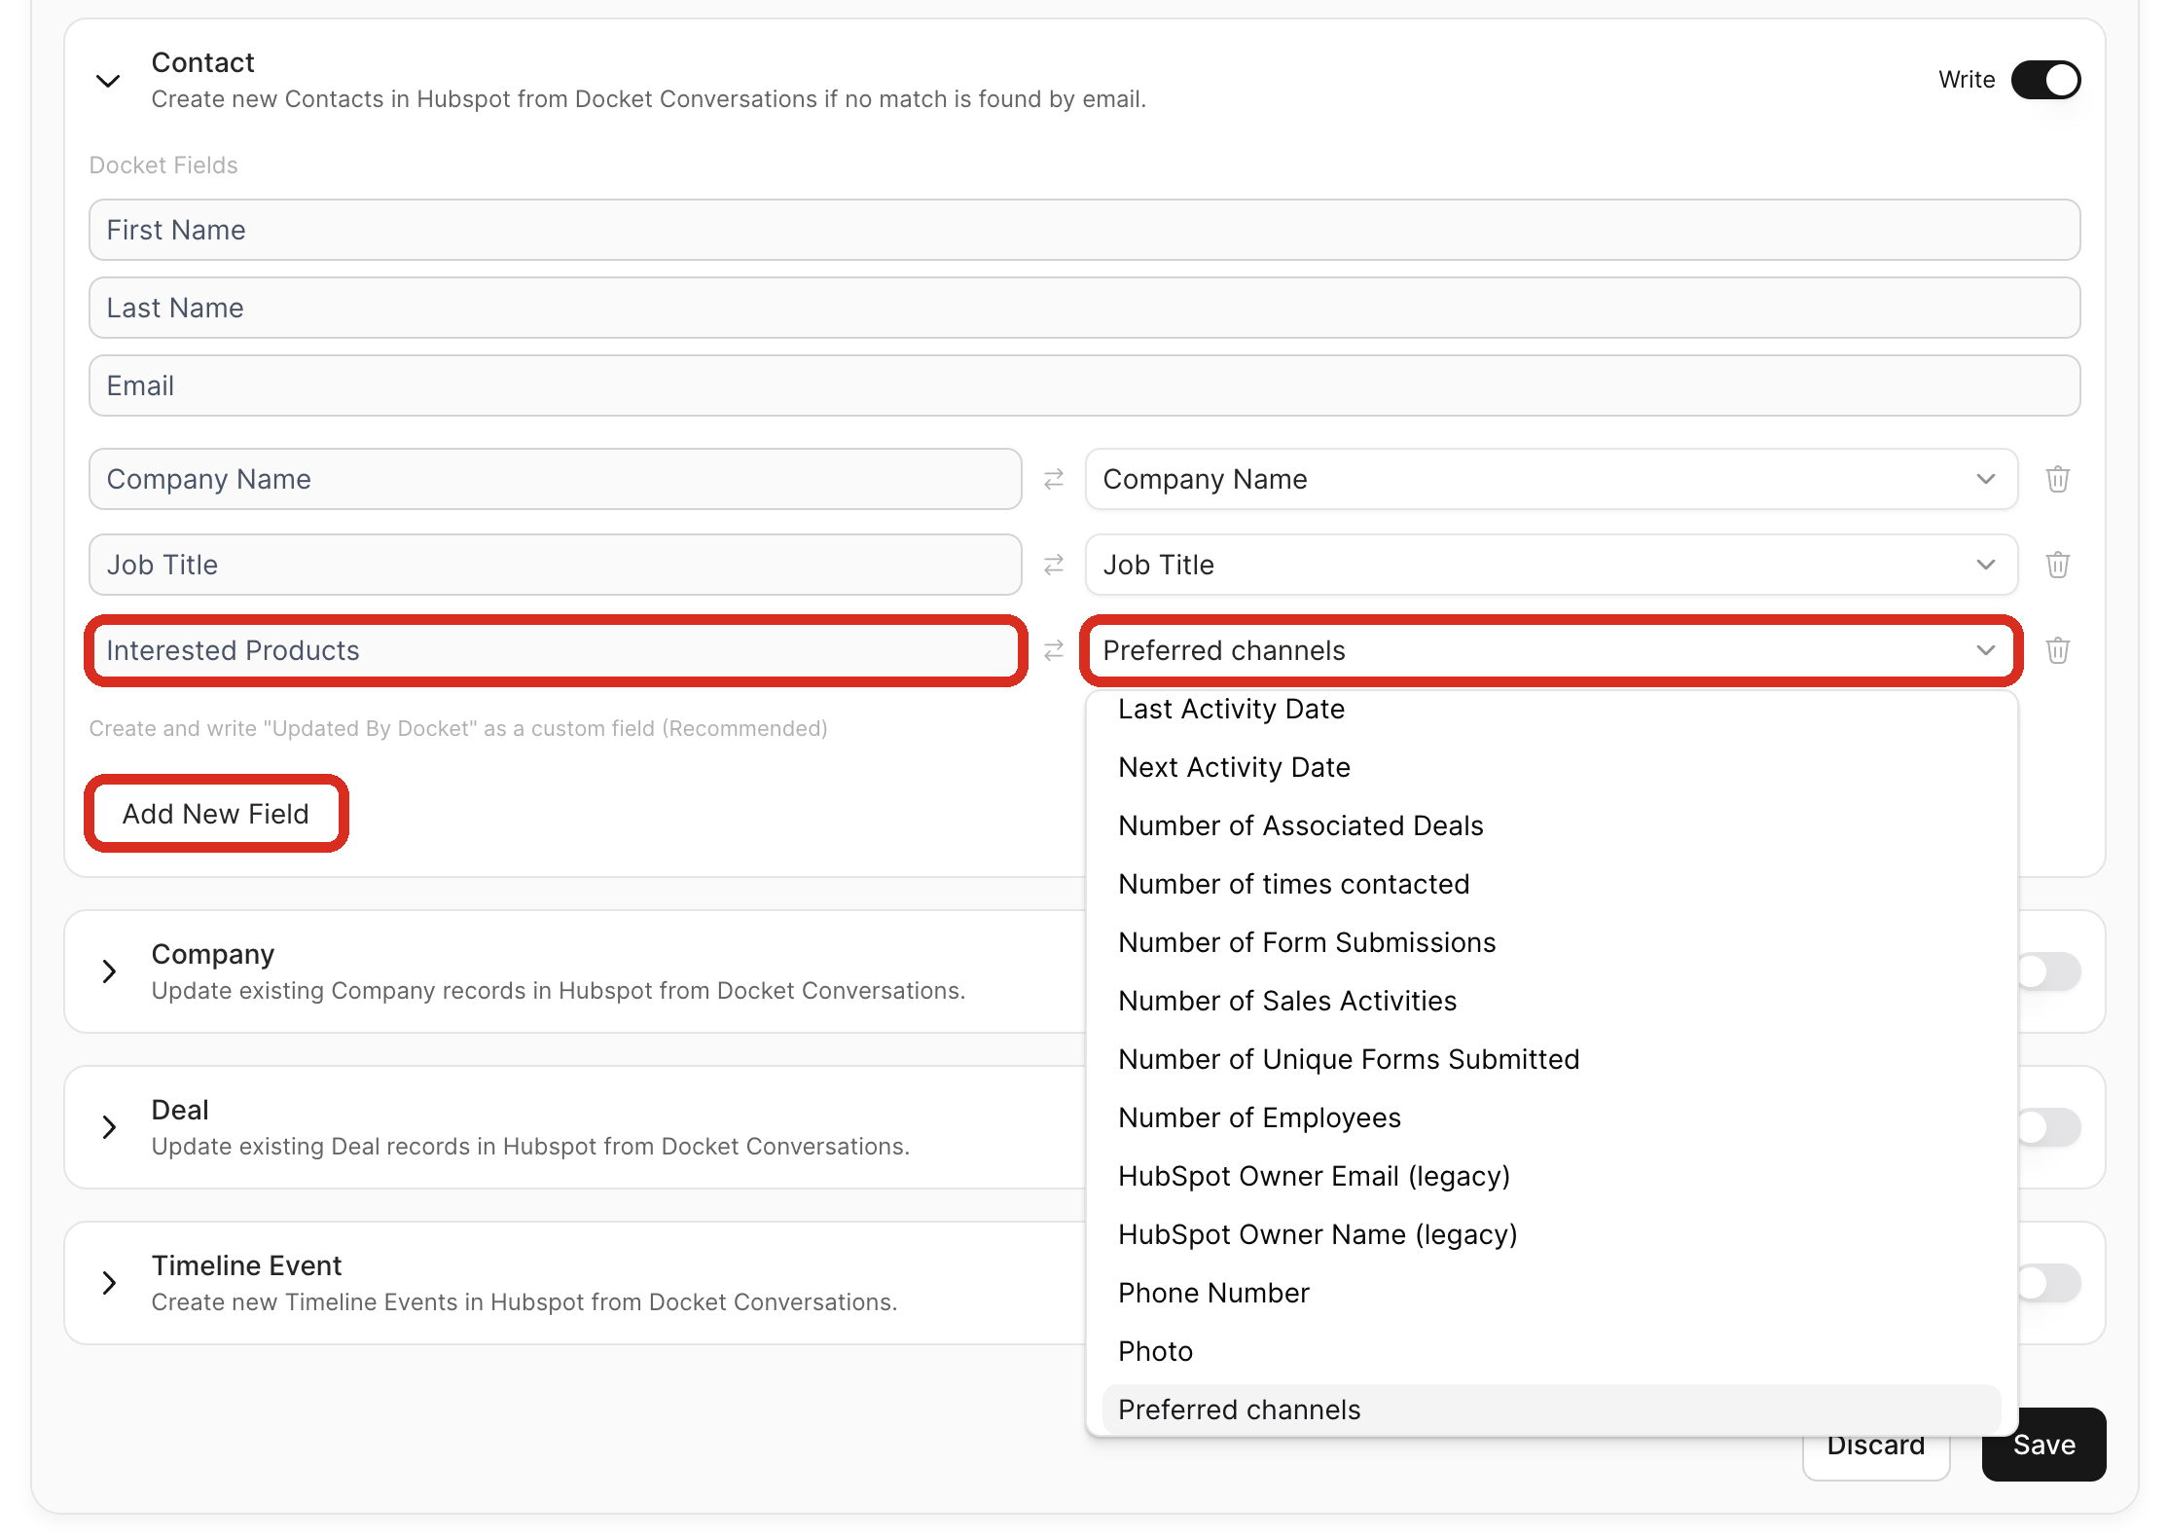Screen dimensions: 2168x1538
Task: Discard the changes
Action: coord(1875,1456)
